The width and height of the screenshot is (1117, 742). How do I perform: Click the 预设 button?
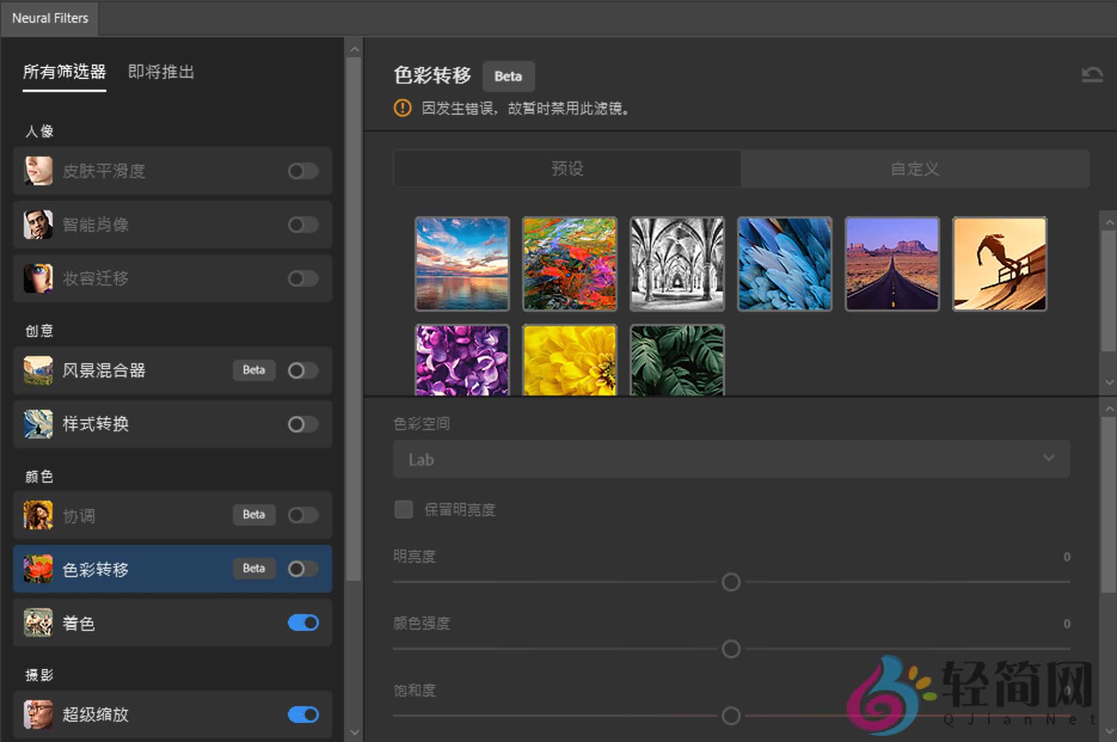tap(566, 169)
